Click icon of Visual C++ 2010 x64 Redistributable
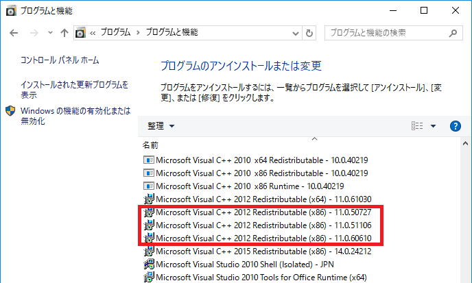This screenshot has width=472, height=283. [x=148, y=160]
